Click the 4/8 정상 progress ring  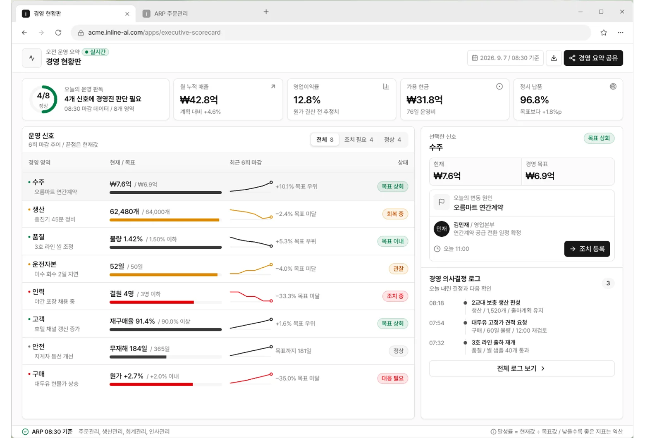coord(43,100)
